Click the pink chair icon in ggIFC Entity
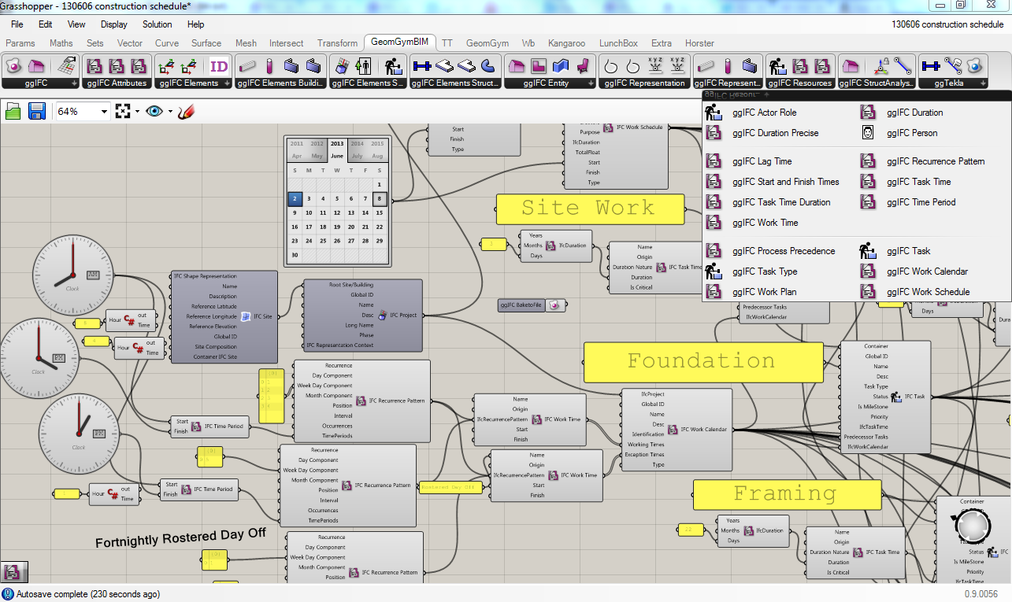 [584, 66]
